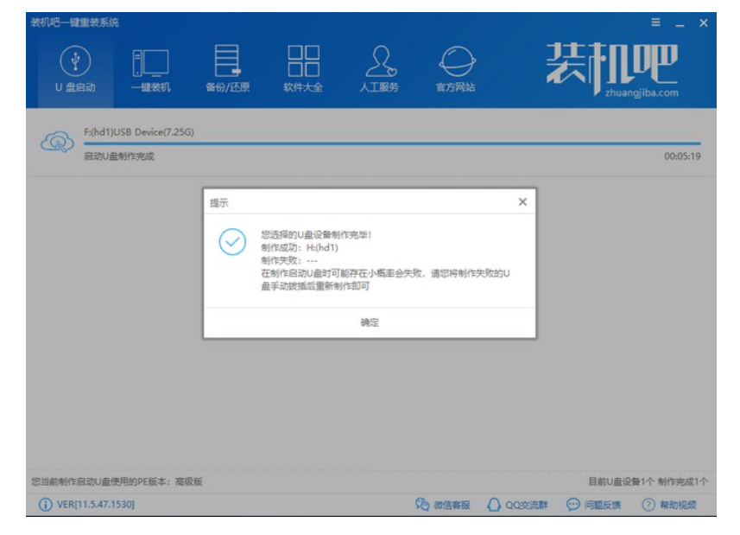This screenshot has width=740, height=535.
Task: Open 微信客服 support
Action: coord(442,505)
